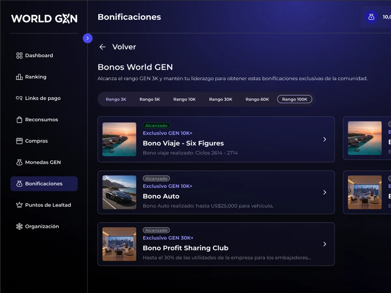The width and height of the screenshot is (391, 293).
Task: Expand the sidebar with the blue arrow button
Action: coord(88,38)
